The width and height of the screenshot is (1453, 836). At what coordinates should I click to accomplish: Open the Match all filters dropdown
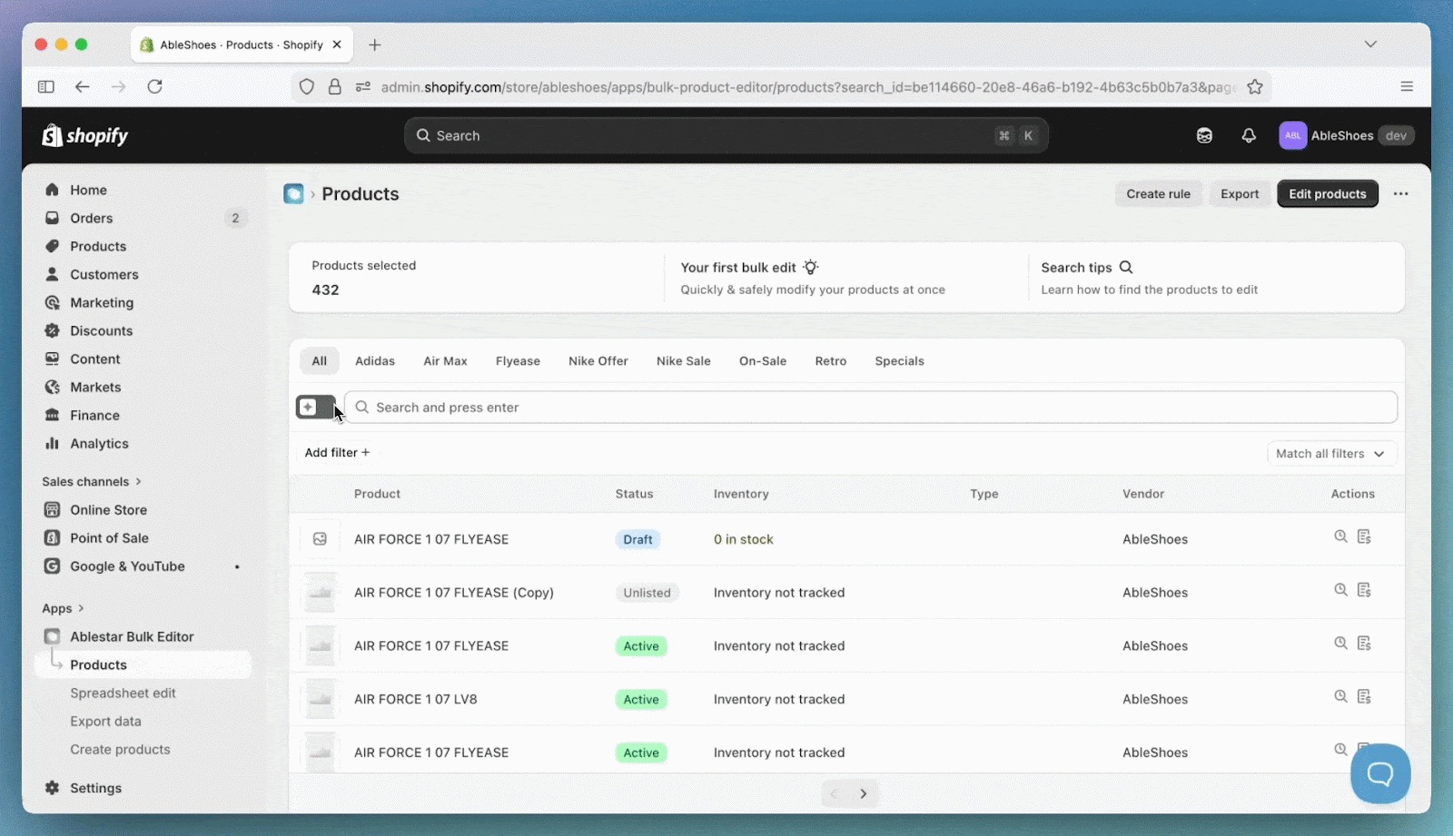(x=1331, y=453)
